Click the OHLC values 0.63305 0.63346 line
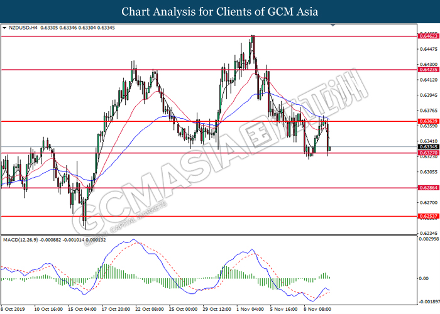Viewport: 440px width, 314px height. click(x=78, y=28)
